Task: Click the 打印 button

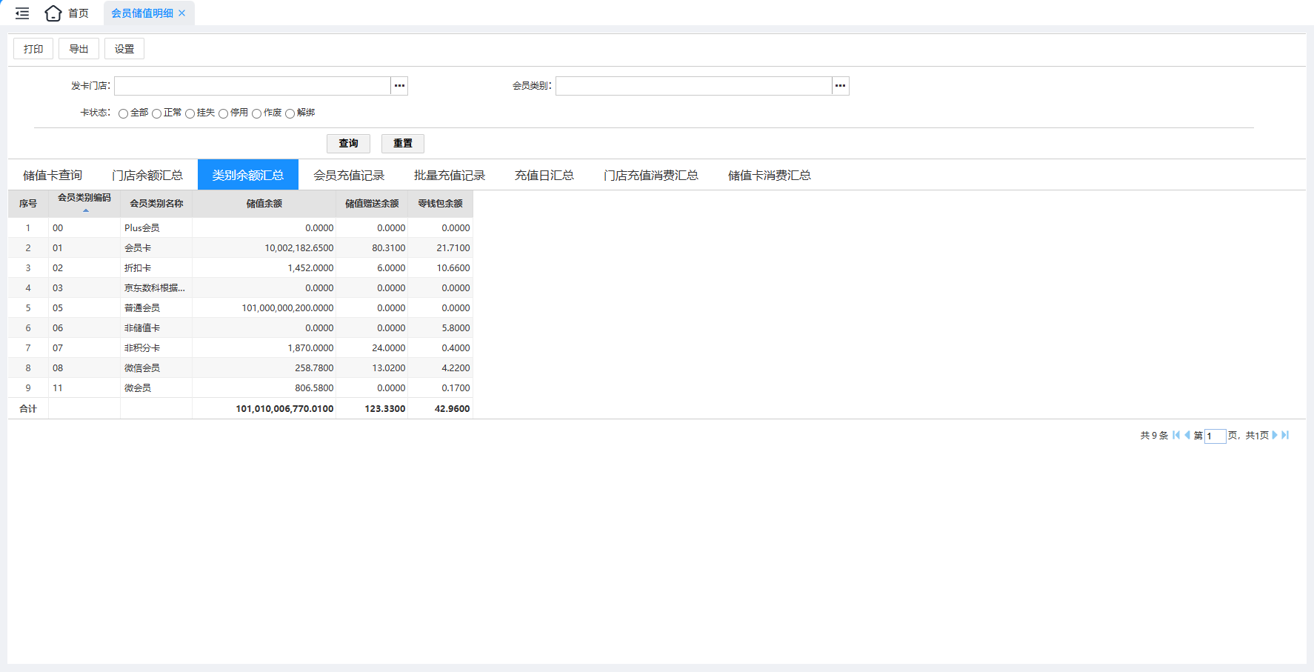Action: [x=33, y=49]
